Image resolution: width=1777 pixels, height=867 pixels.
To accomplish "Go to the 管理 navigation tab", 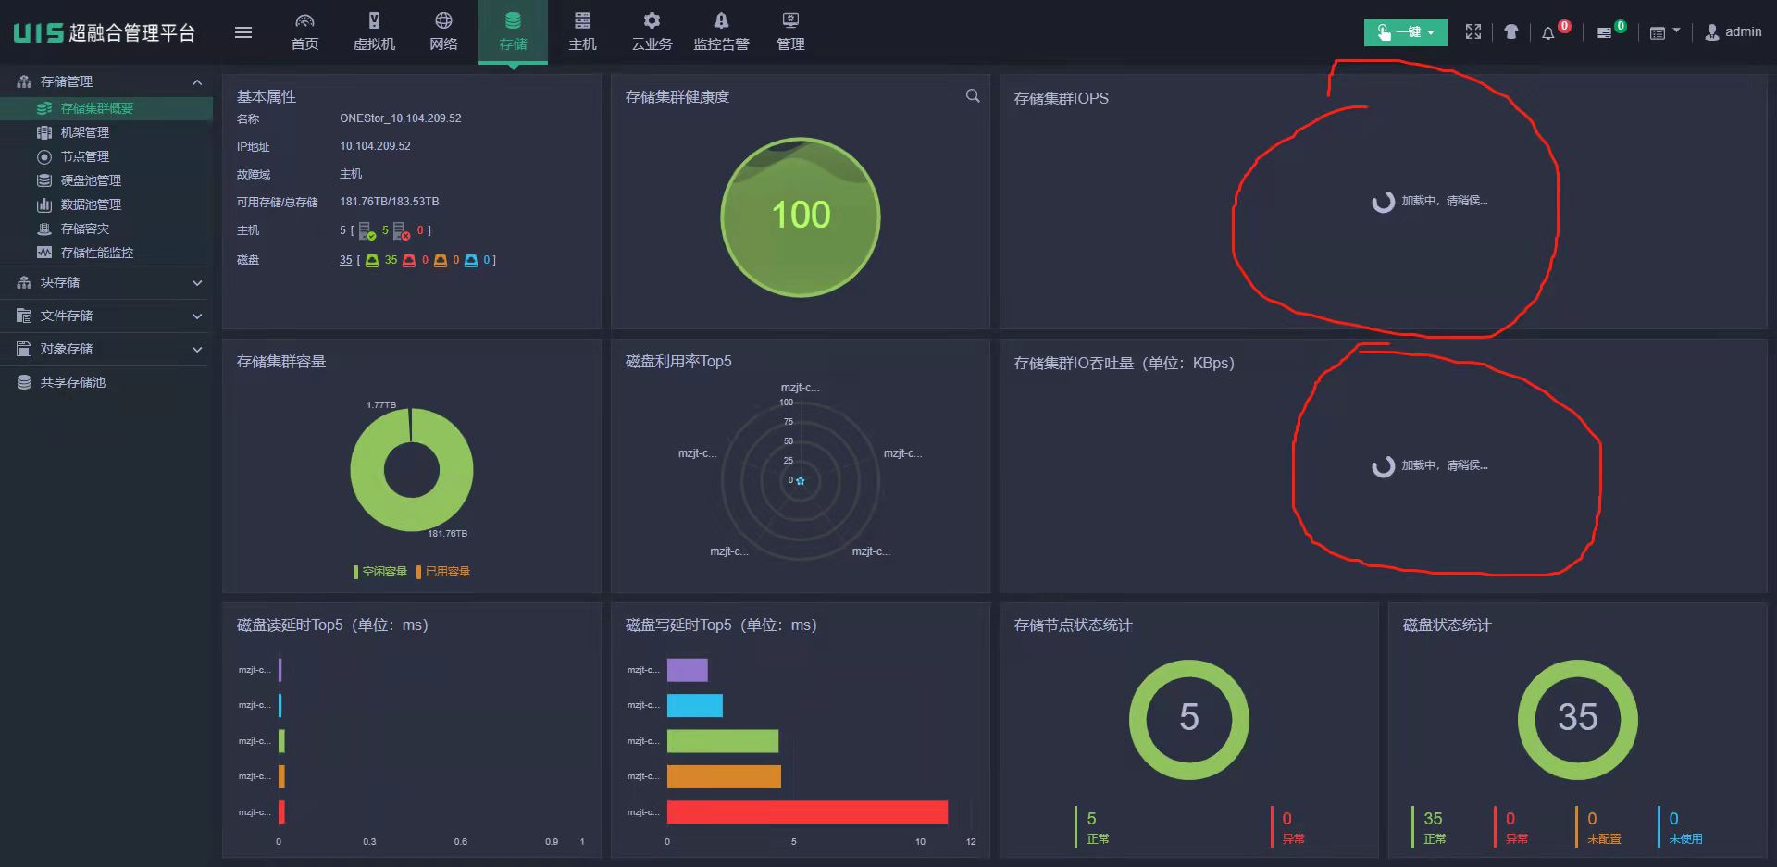I will pyautogui.click(x=790, y=32).
